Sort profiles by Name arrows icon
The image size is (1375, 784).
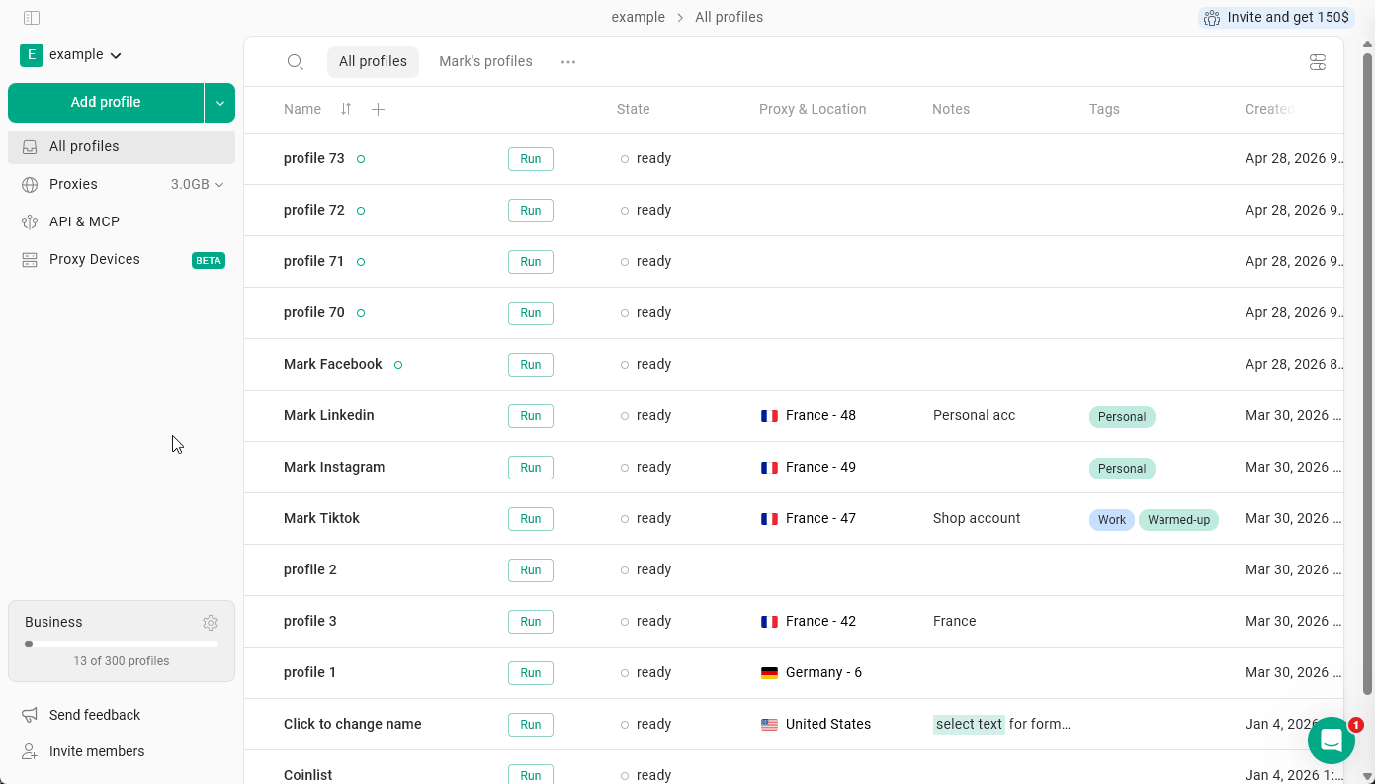point(346,109)
